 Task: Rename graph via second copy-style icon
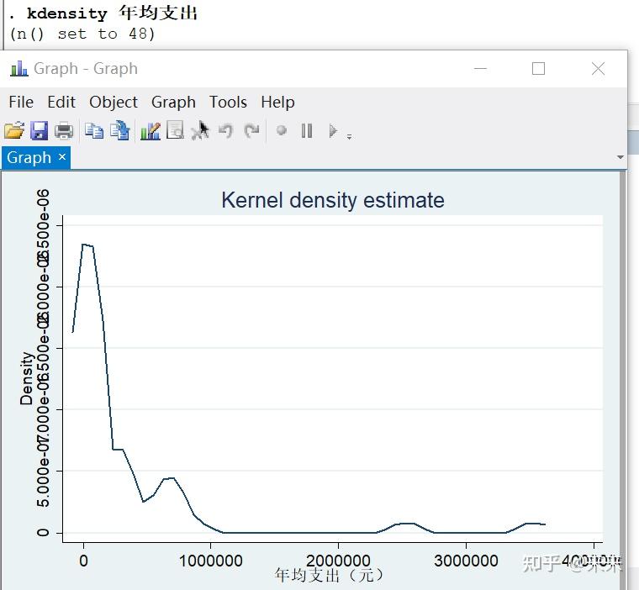120,131
